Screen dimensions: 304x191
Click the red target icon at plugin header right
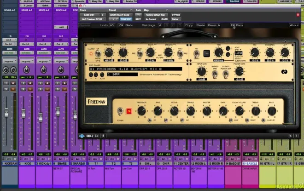298,15
